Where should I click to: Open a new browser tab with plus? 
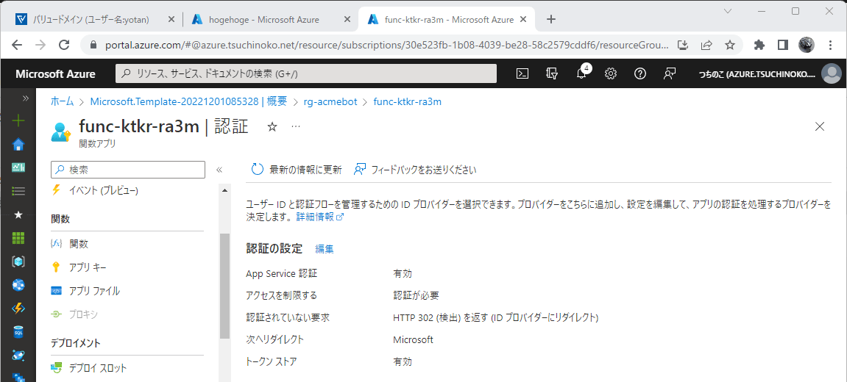point(551,19)
